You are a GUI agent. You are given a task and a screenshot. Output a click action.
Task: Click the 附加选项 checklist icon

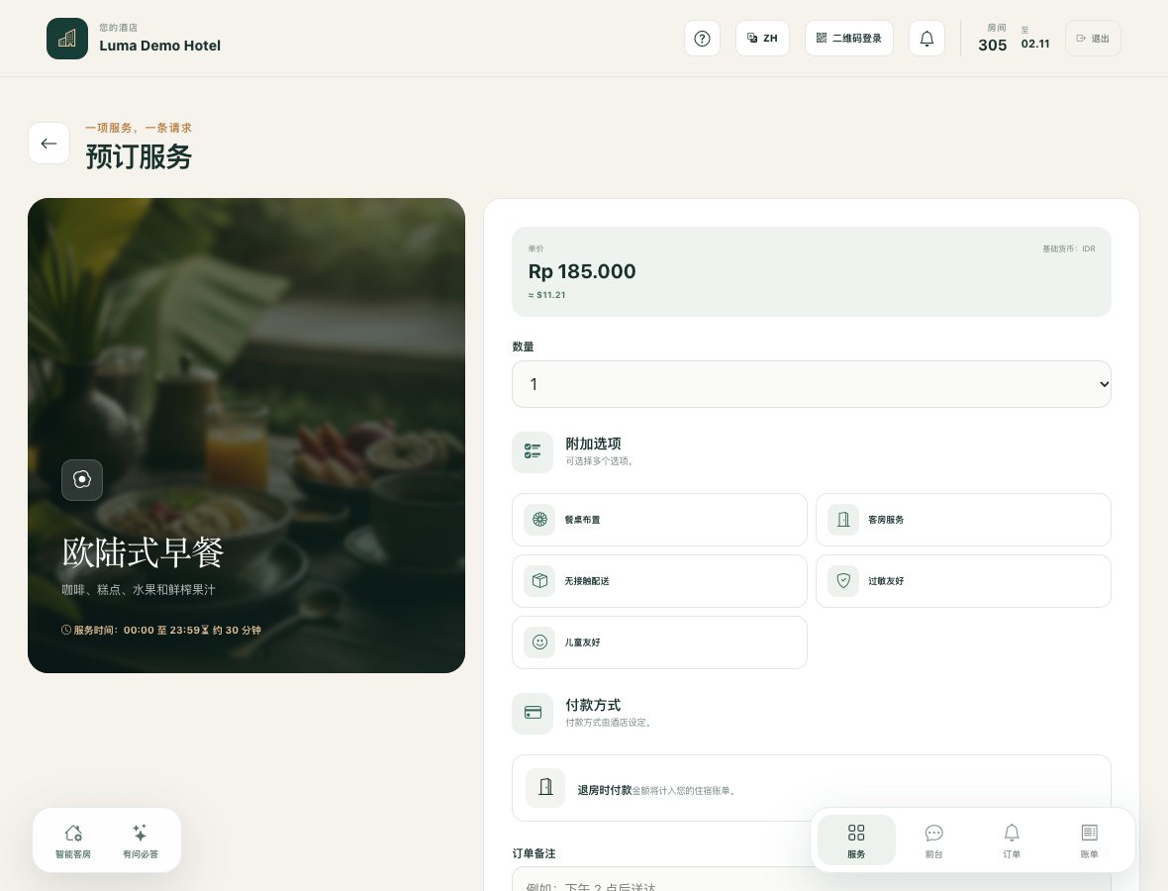pyautogui.click(x=533, y=451)
